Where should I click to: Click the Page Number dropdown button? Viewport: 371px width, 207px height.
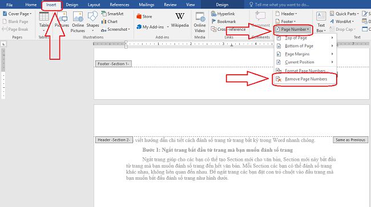click(292, 29)
